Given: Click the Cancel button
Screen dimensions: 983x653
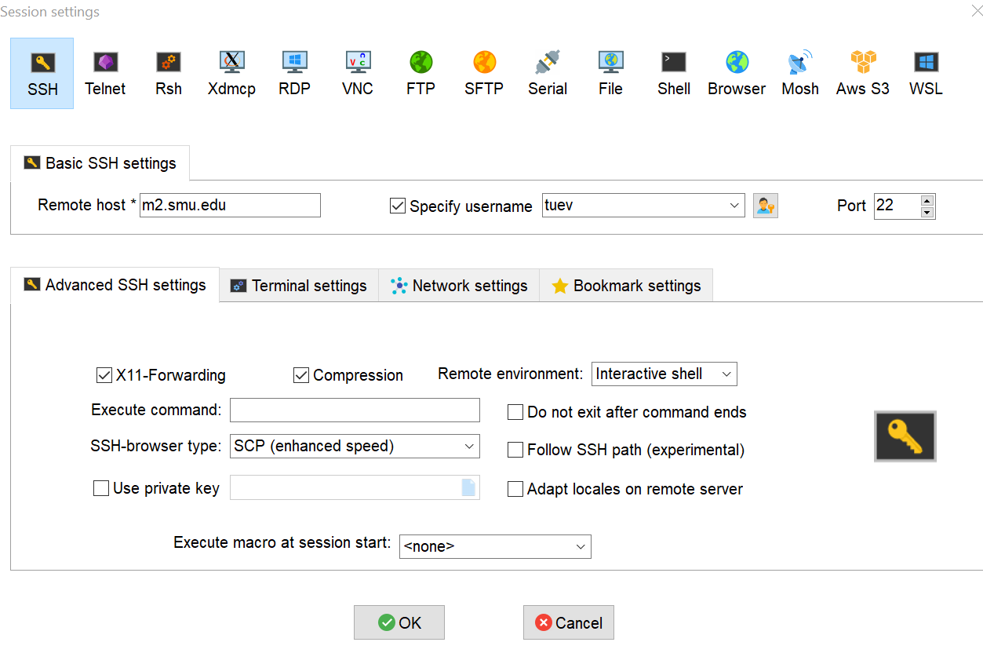Looking at the screenshot, I should [x=569, y=622].
